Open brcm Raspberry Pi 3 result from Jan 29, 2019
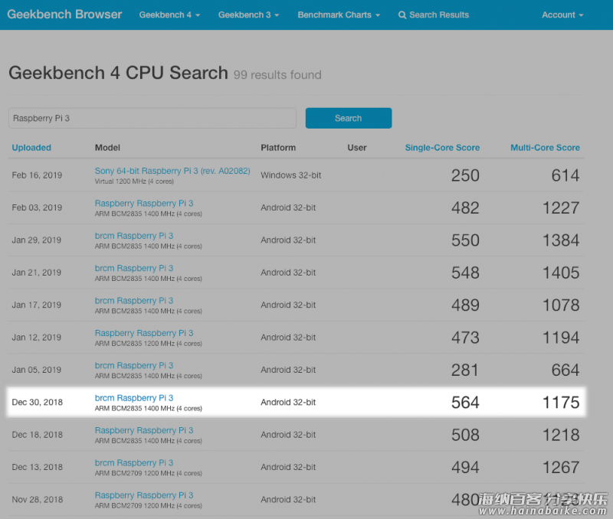 pos(134,236)
